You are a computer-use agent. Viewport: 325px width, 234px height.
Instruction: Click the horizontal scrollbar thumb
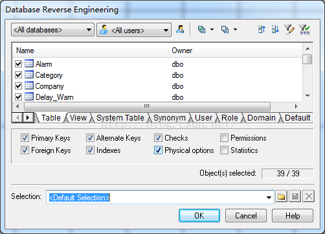tap(147, 106)
